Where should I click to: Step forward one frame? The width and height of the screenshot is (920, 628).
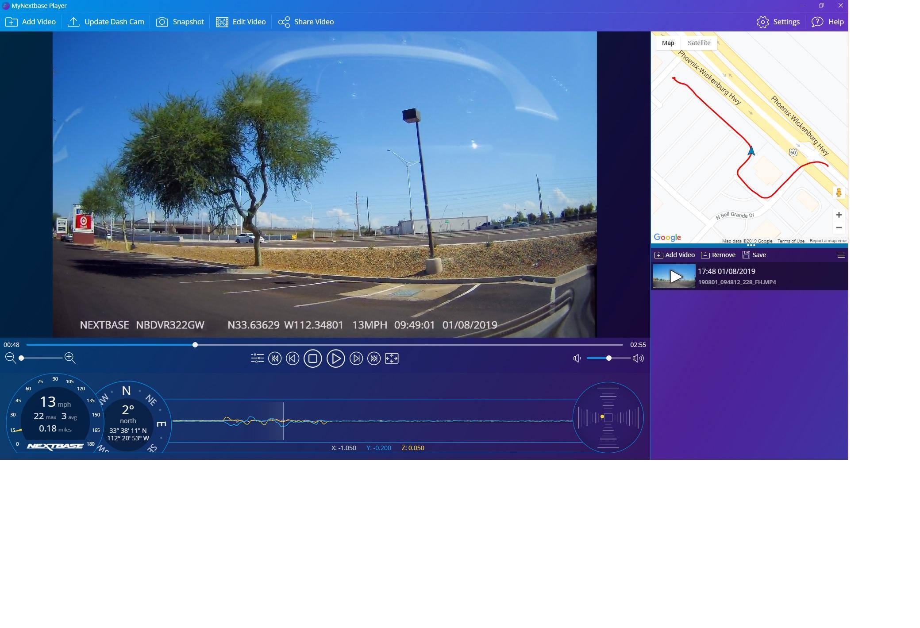356,358
